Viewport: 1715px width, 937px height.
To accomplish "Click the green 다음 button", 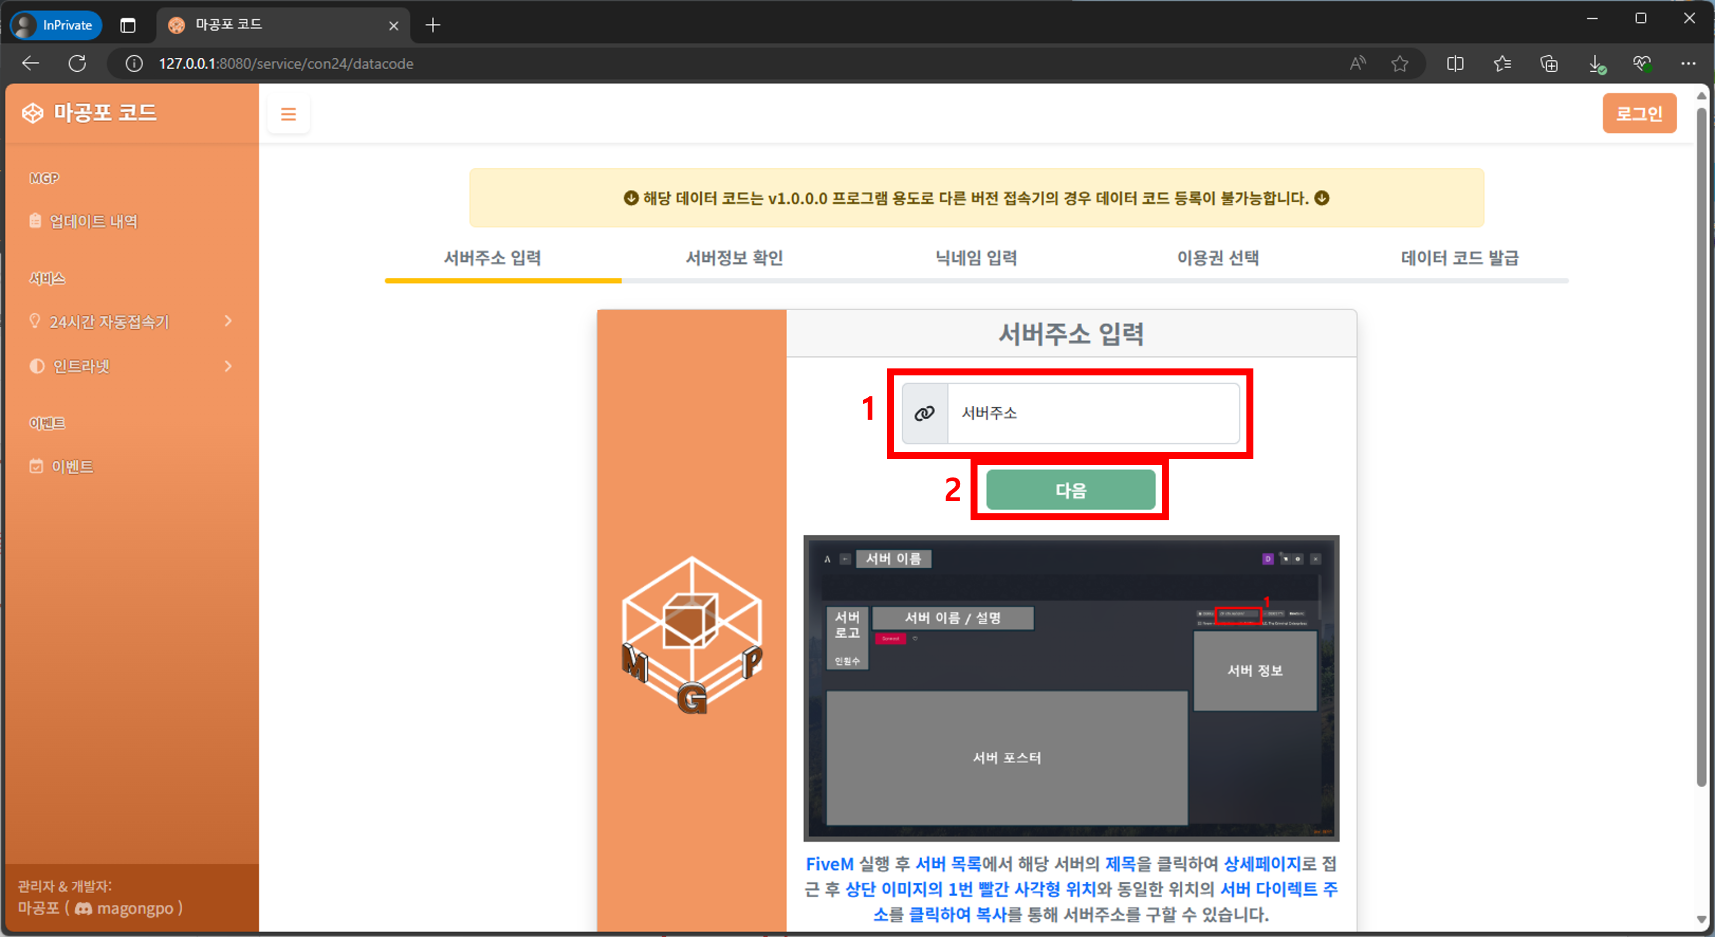I will pos(1071,490).
